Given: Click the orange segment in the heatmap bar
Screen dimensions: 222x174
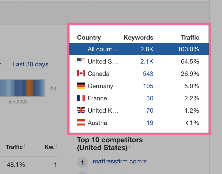Looking at the screenshot, I should (29, 88).
